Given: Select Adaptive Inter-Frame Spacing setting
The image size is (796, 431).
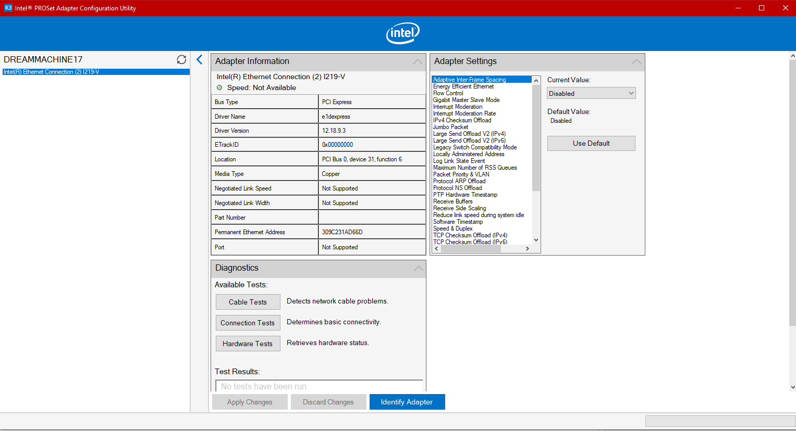Looking at the screenshot, I should 482,80.
